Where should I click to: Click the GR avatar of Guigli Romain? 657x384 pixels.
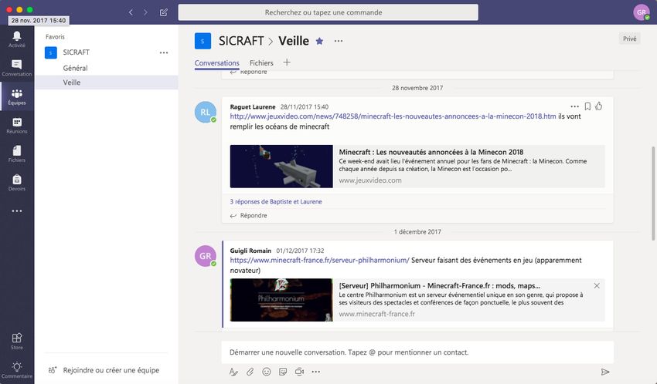coord(206,256)
